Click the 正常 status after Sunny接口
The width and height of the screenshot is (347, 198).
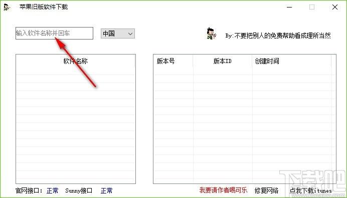pyautogui.click(x=106, y=190)
